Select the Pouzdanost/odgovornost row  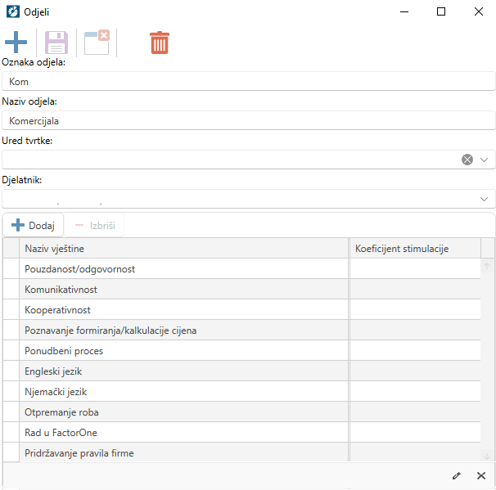[x=241, y=269]
